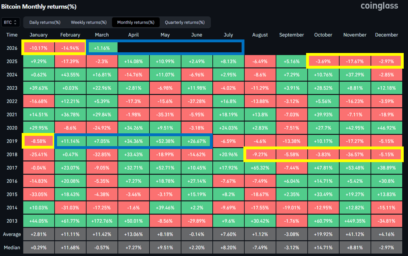Screen dimensions: 408x256
Task: Click the November Average +41.12% cell
Action: (x=355, y=234)
